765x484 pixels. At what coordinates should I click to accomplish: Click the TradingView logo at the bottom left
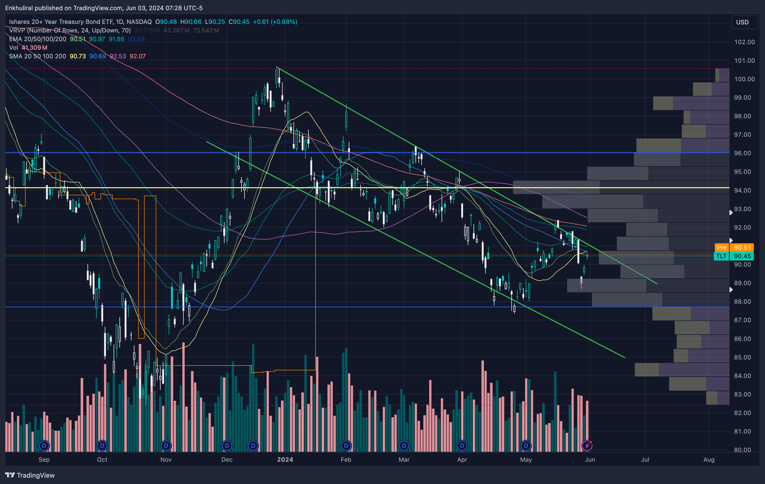click(30, 475)
